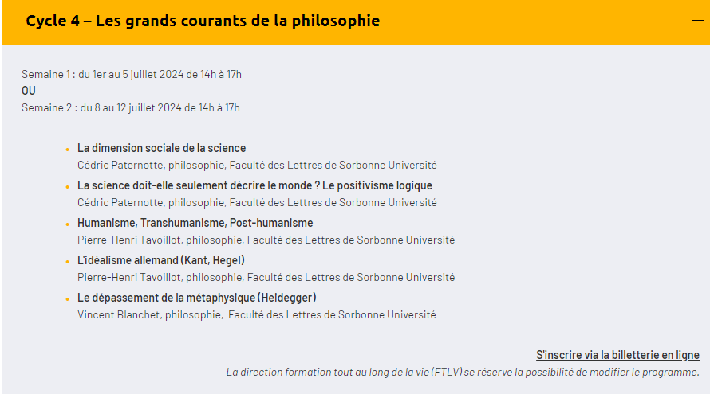Click 'La dimension sociale de la science' title
The image size is (710, 394).
point(161,148)
